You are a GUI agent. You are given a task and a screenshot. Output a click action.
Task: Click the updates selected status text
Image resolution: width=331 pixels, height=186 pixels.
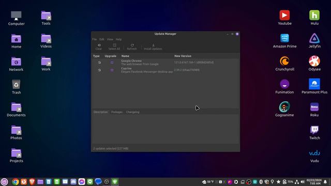111,148
